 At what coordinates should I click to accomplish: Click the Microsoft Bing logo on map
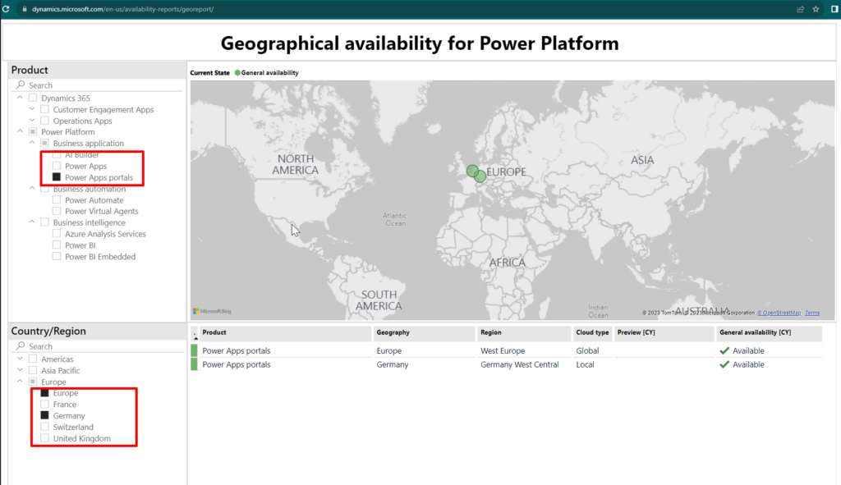click(x=213, y=311)
